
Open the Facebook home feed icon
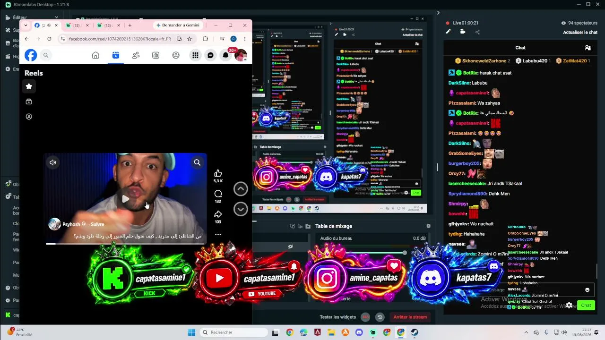pos(95,55)
